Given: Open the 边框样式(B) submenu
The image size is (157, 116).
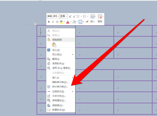Looking at the screenshot, I should click(61, 91).
